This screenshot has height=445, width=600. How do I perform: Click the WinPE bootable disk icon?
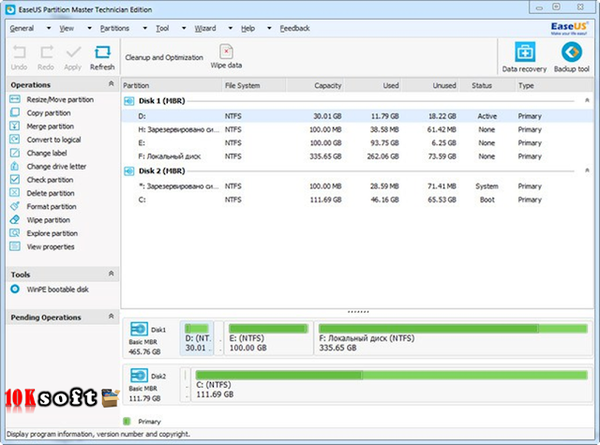tap(15, 289)
